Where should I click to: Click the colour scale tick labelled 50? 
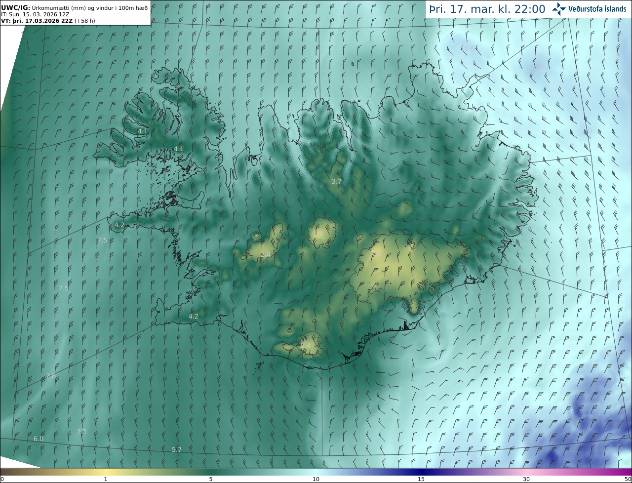(x=628, y=479)
